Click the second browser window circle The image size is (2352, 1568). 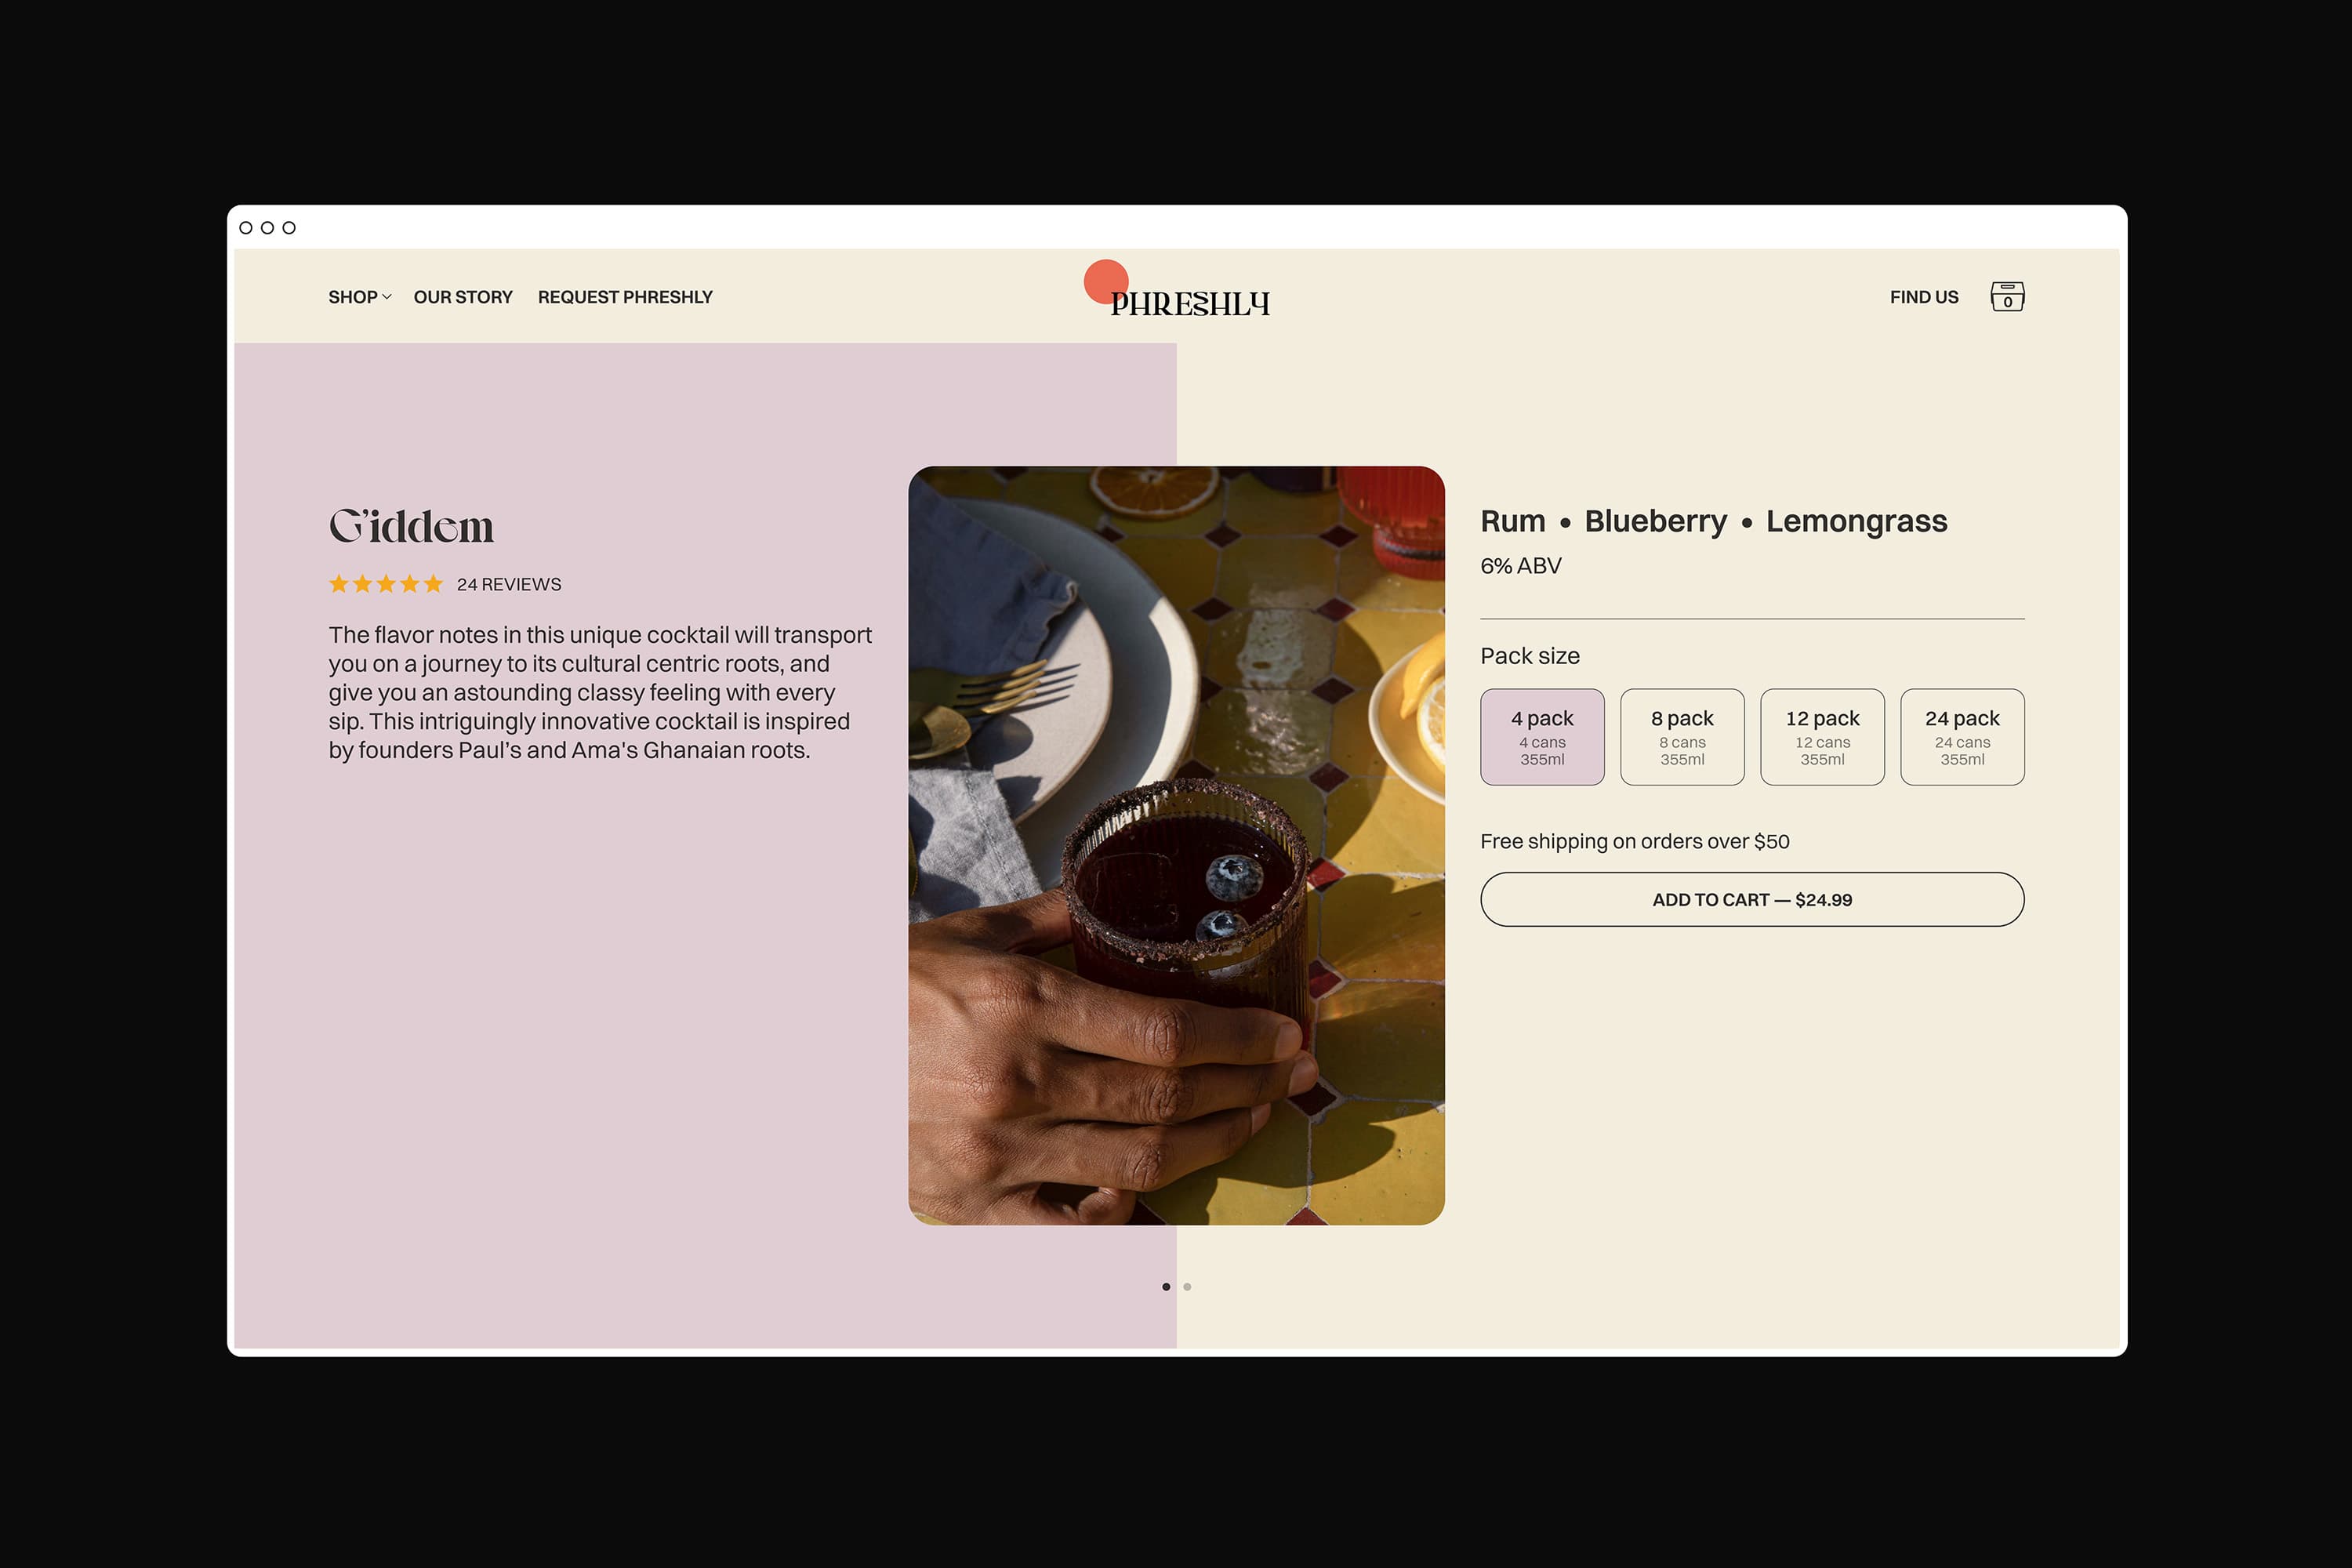point(267,228)
